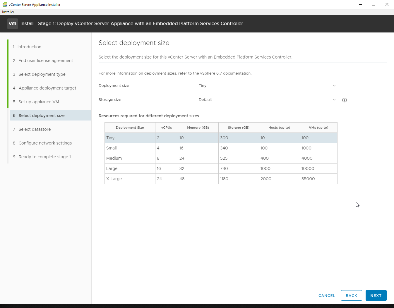The height and width of the screenshot is (308, 394).
Task: Click the 1180 storage value for X-Large
Action: click(x=224, y=179)
